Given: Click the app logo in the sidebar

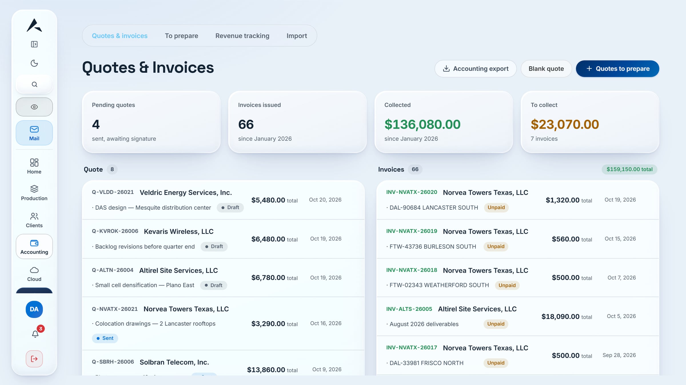Looking at the screenshot, I should 34,25.
